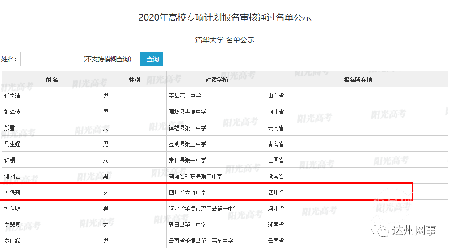Click gender 男 in 马生强's row
This screenshot has height=250, width=451.
click(106, 144)
